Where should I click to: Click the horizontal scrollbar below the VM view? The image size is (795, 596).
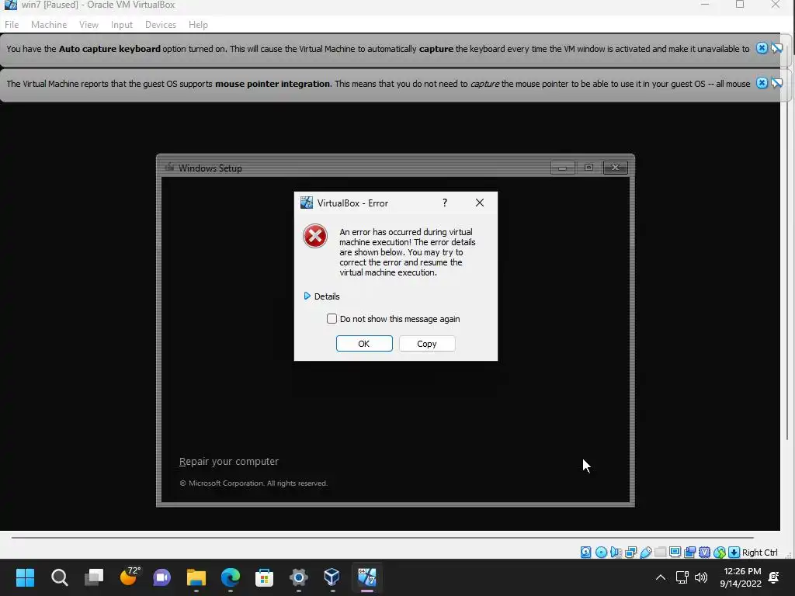tap(382, 537)
